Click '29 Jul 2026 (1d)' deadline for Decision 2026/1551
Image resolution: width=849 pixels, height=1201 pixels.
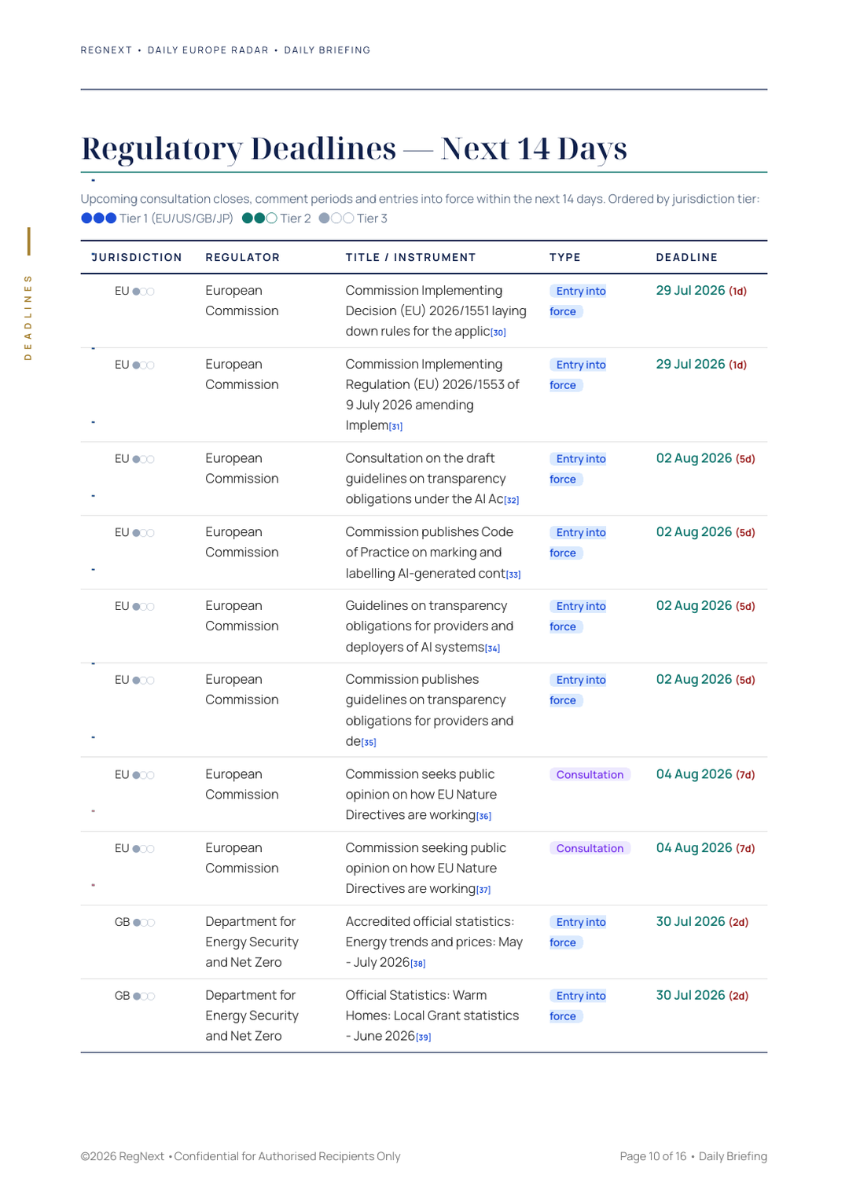point(701,291)
